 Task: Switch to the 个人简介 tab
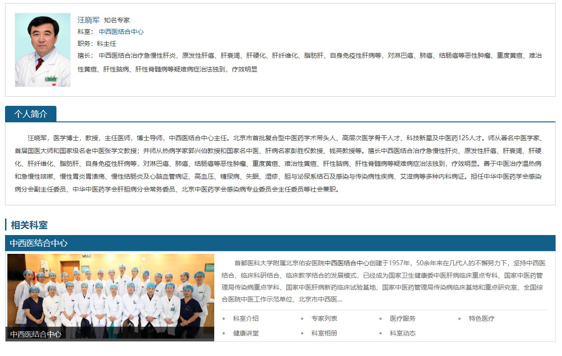[31, 114]
